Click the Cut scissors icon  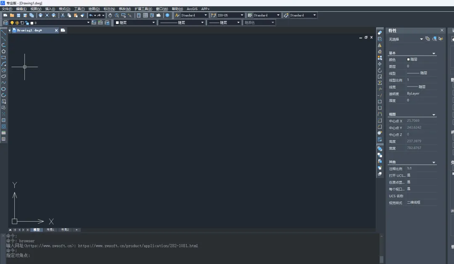point(63,16)
